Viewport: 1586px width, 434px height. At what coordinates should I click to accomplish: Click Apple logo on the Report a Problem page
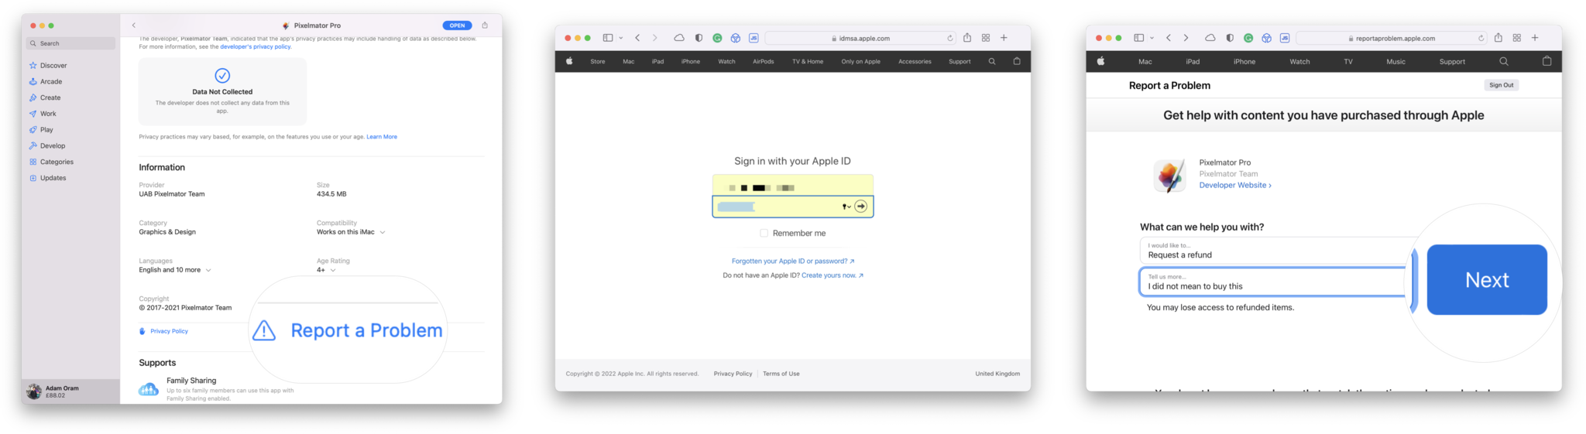click(1100, 61)
